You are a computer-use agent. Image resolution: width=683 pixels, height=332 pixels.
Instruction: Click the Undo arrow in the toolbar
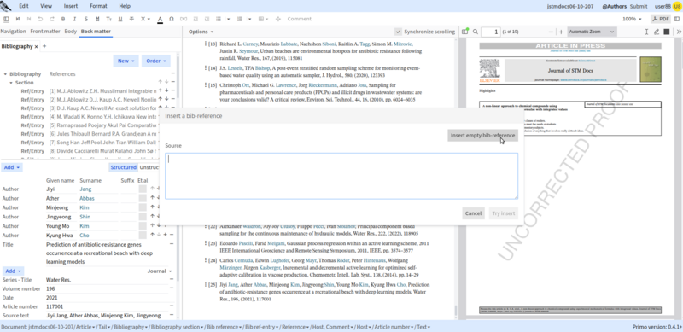coord(40,19)
